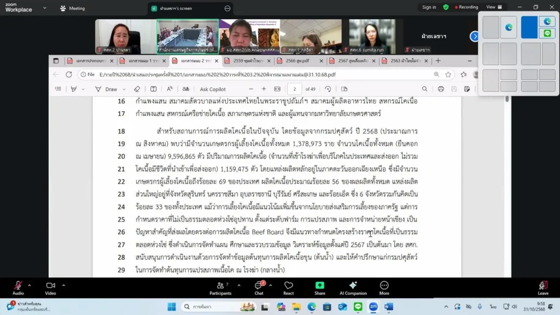Expand video options arrow beside Video
Viewport: 560px width, 315px height.
[63, 285]
